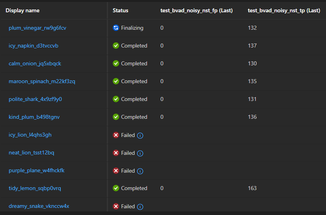326x215 pixels.
Task: Open the icy_napkin_d3tvccvb run link
Action: coord(33,46)
